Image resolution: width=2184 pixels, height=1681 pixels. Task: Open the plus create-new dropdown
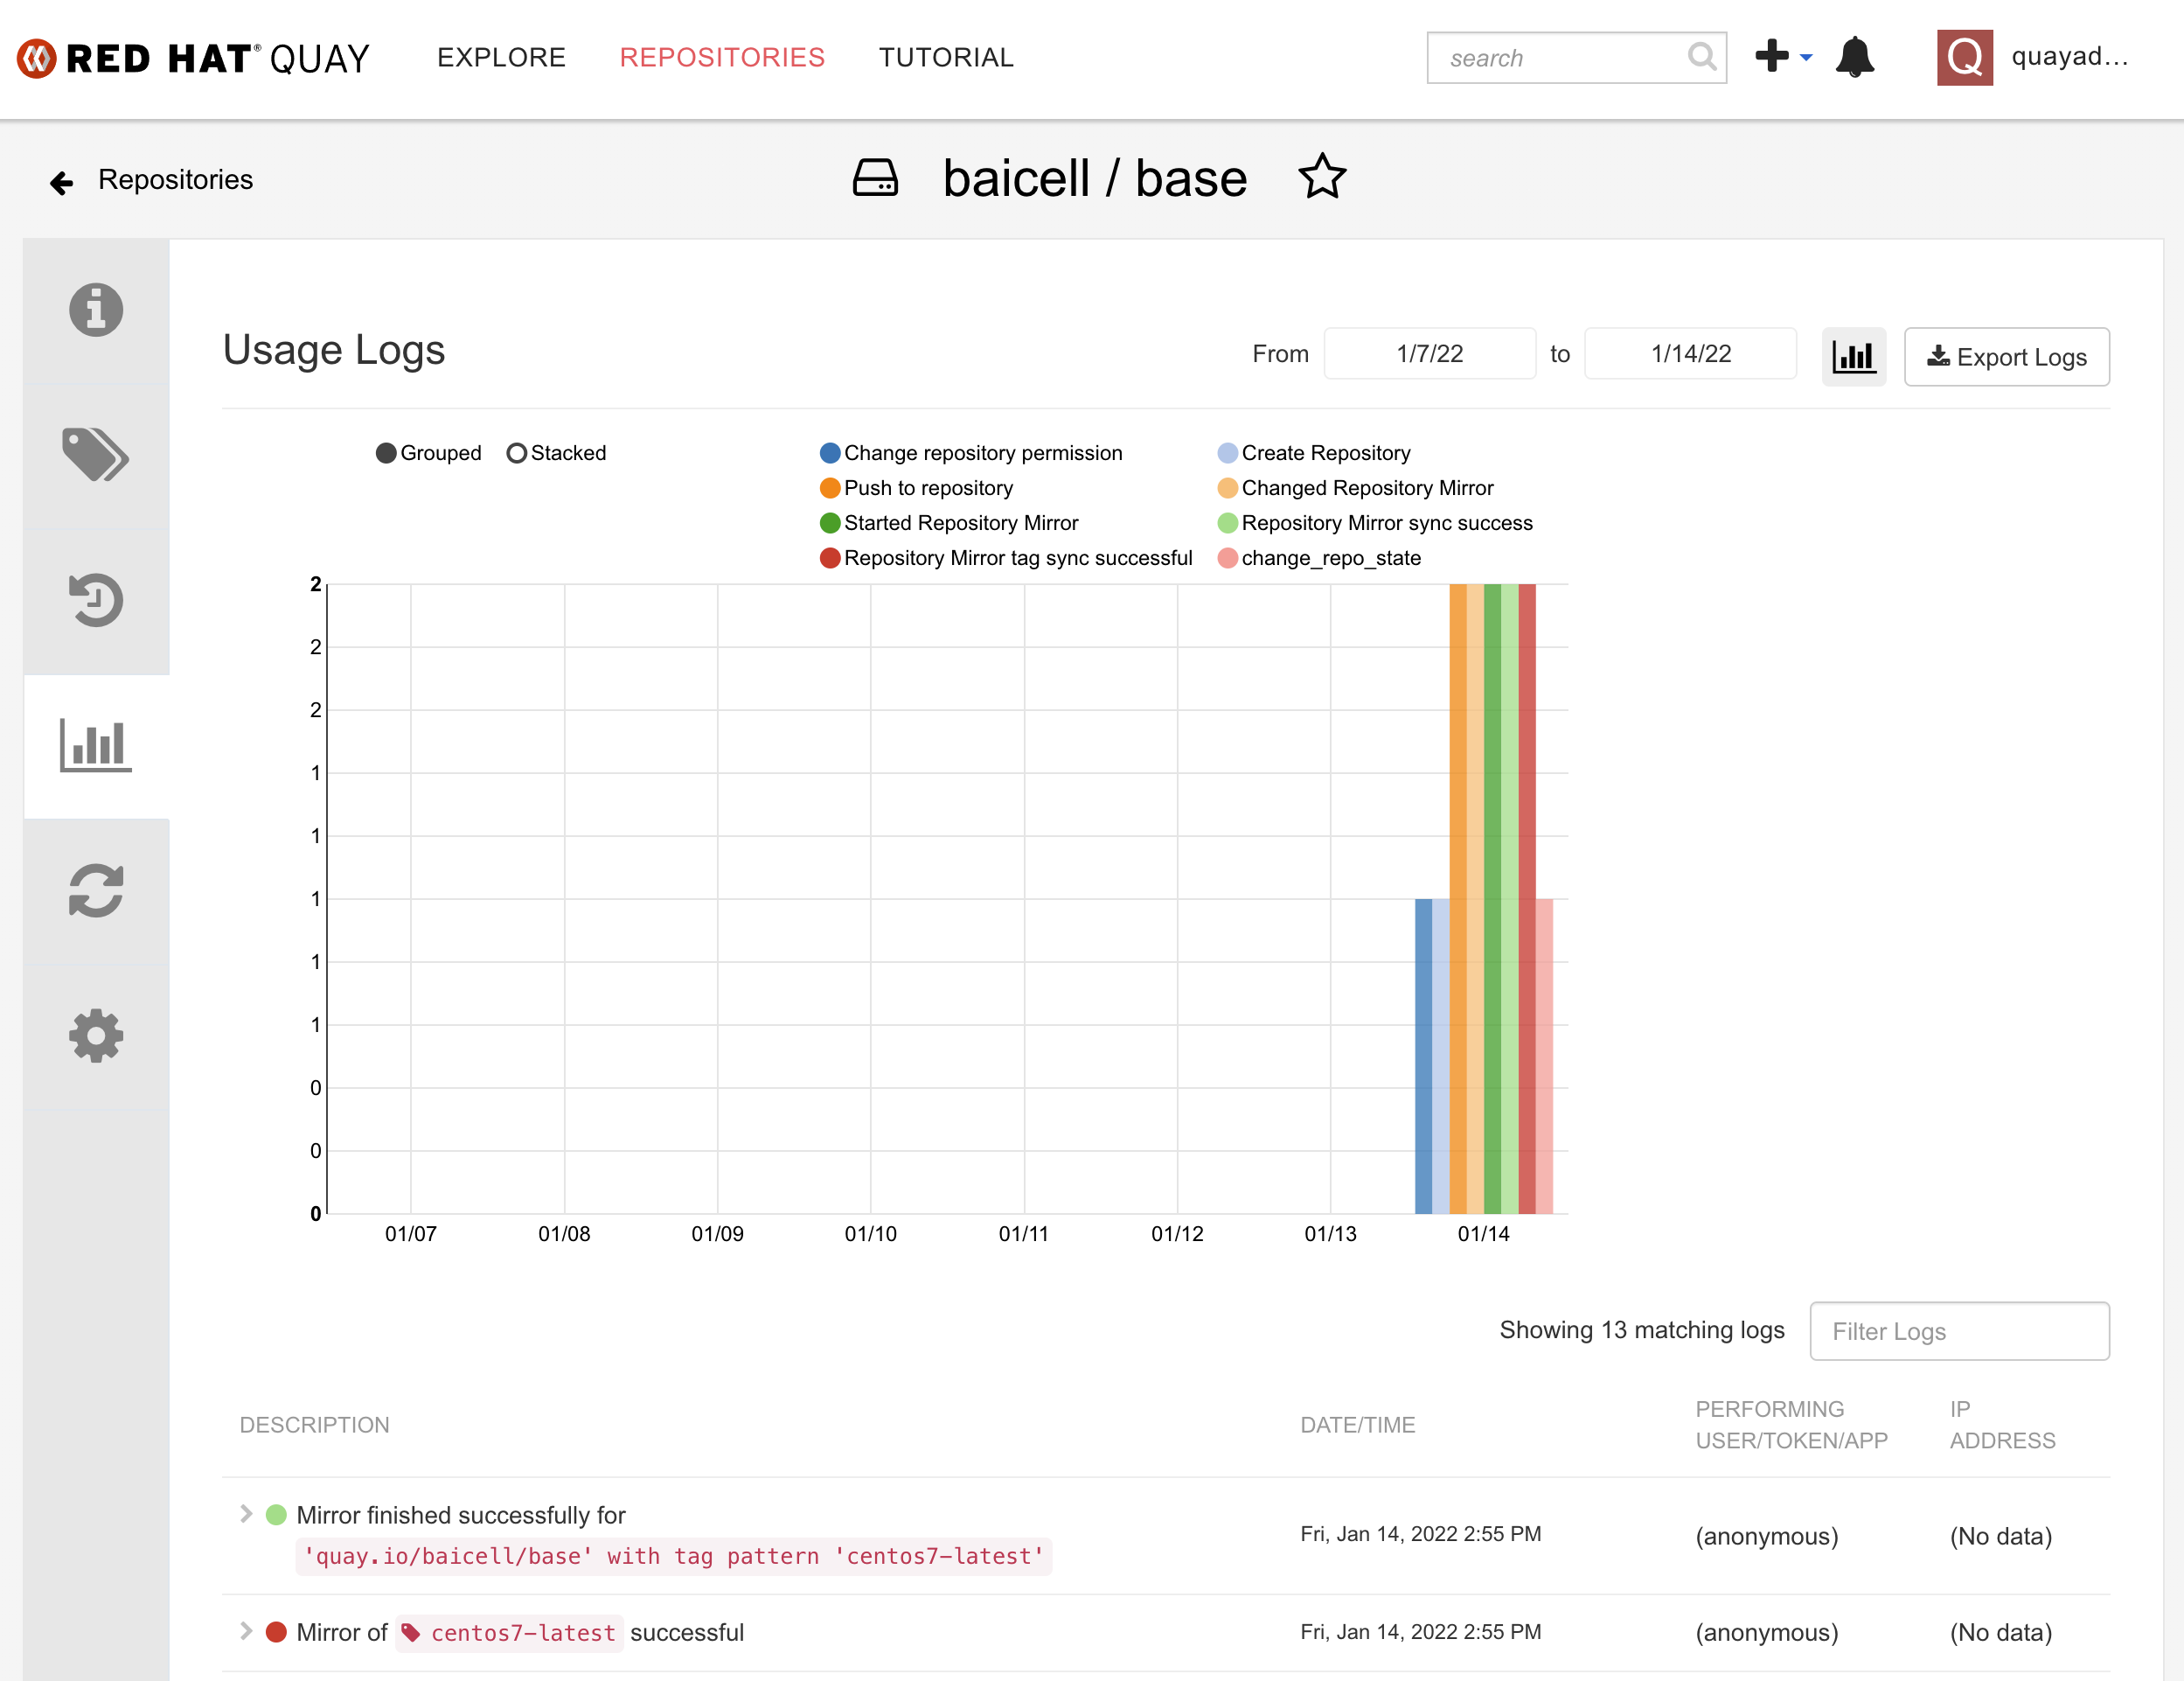pyautogui.click(x=1783, y=57)
